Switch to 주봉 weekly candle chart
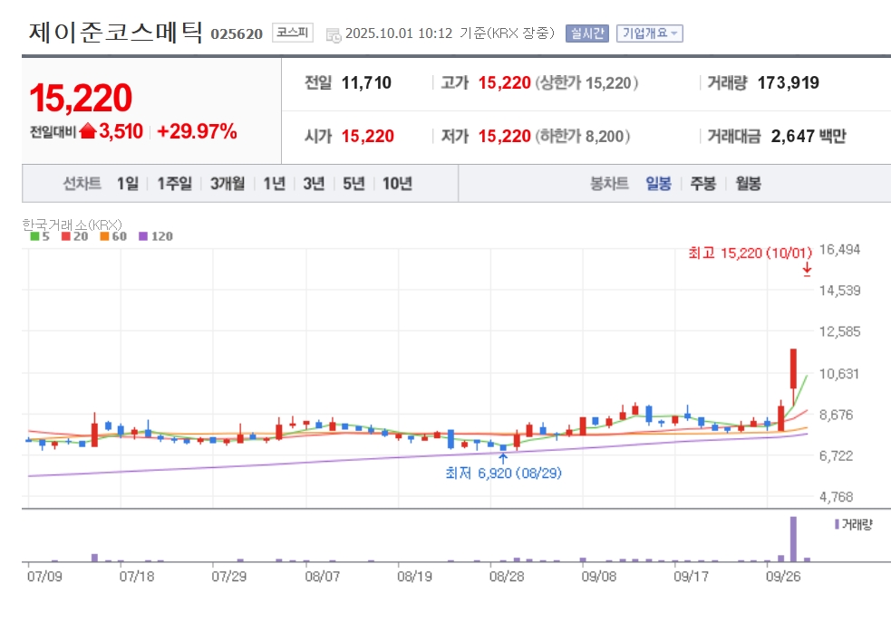The height and width of the screenshot is (631, 891). (702, 183)
